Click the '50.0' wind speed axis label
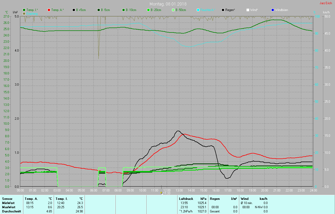Image resolution: width=335 pixels, height=214 pixels. point(327,16)
